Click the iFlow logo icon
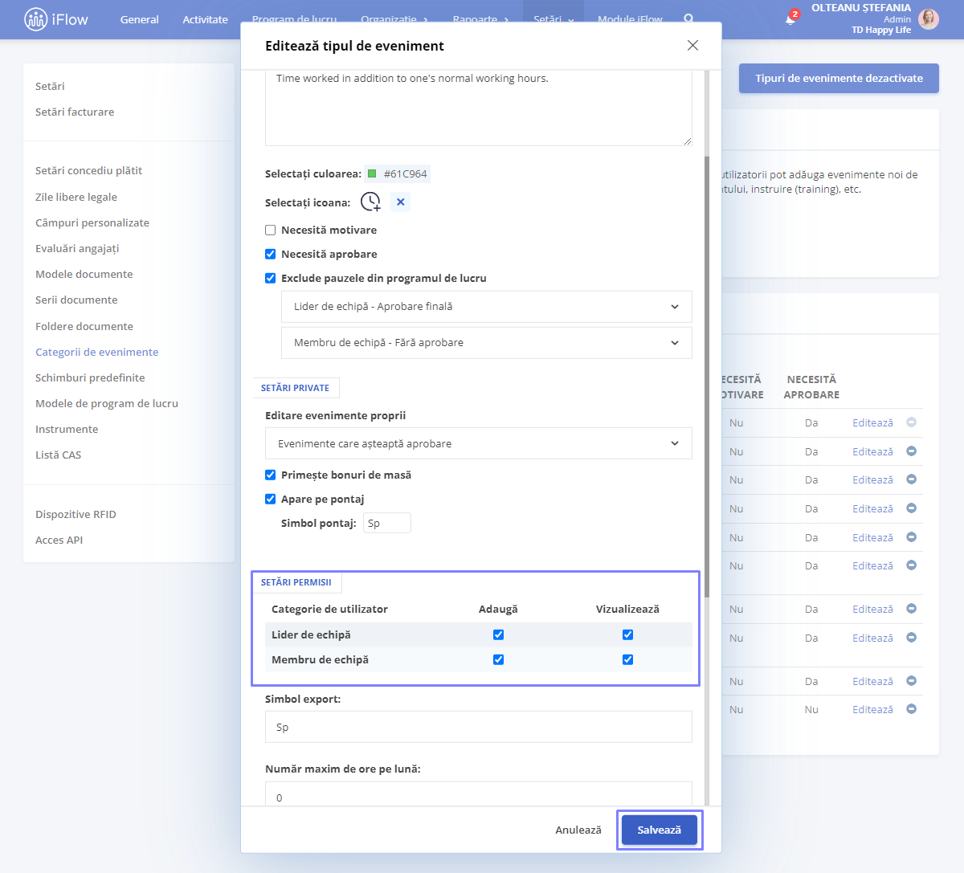 [36, 19]
